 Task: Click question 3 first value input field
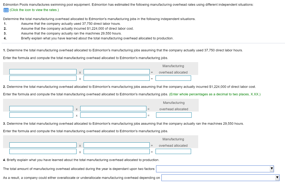[x=43, y=151]
